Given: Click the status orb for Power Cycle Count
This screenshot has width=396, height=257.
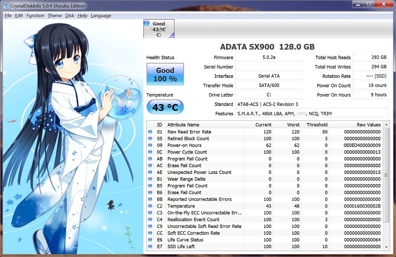Looking at the screenshot, I should pos(150,152).
